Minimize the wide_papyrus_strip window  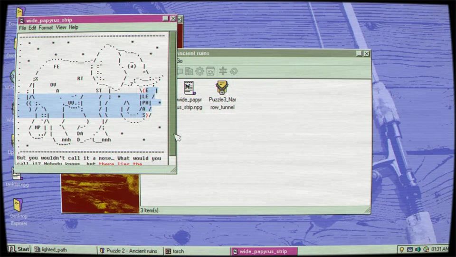[165, 19]
